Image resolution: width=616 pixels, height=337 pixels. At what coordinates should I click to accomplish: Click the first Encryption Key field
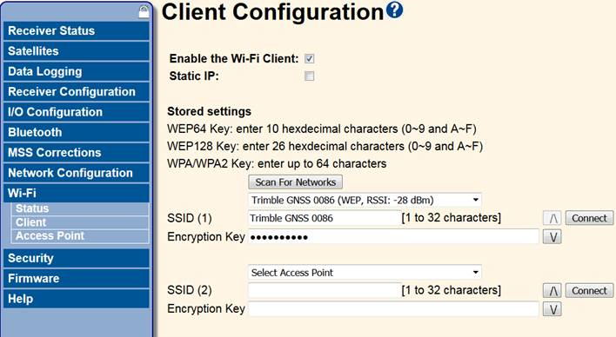click(393, 236)
